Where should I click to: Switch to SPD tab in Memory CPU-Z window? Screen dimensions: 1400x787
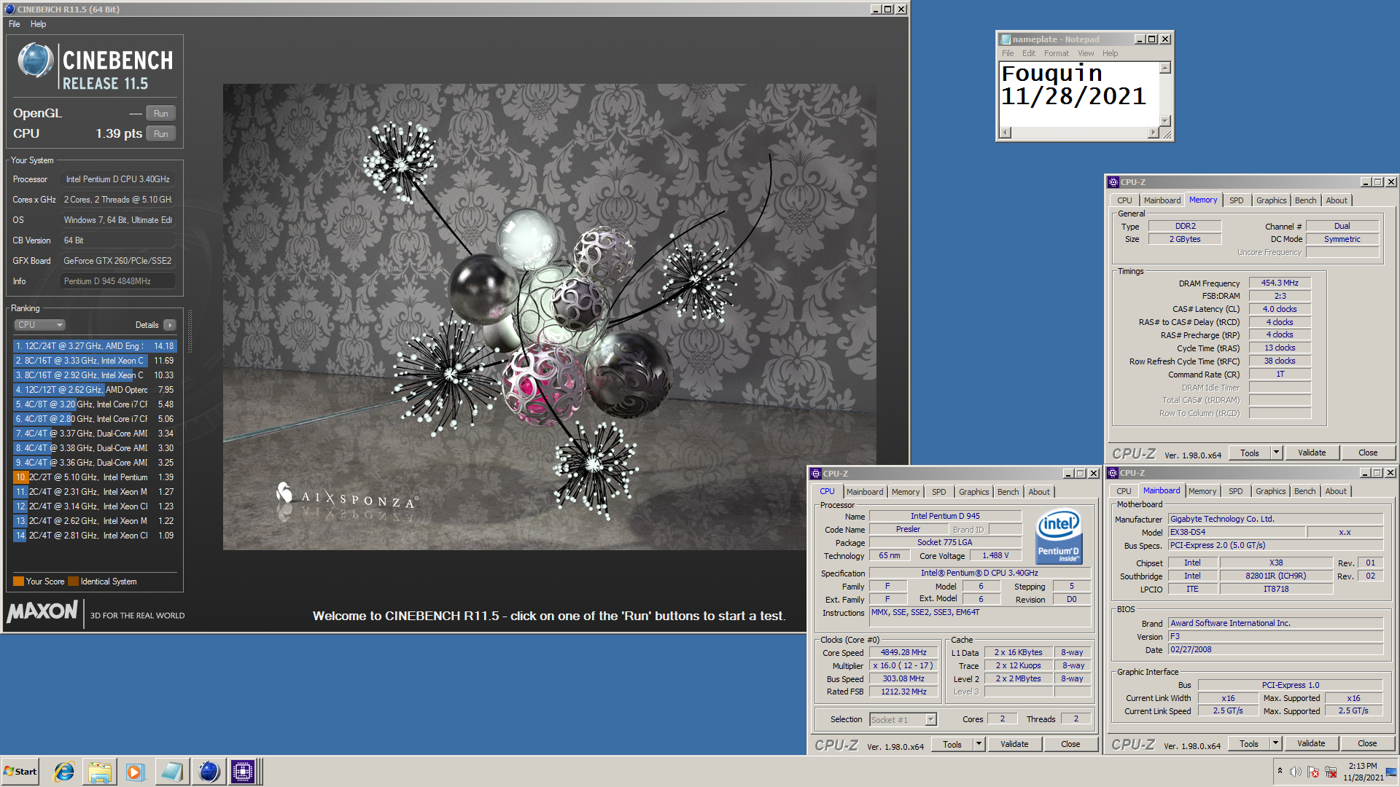[1236, 200]
